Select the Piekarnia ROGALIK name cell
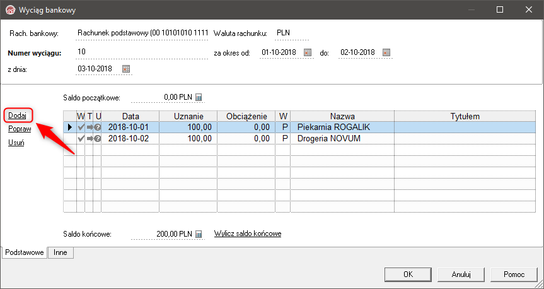Screen dimensions: 544x289 [342, 127]
